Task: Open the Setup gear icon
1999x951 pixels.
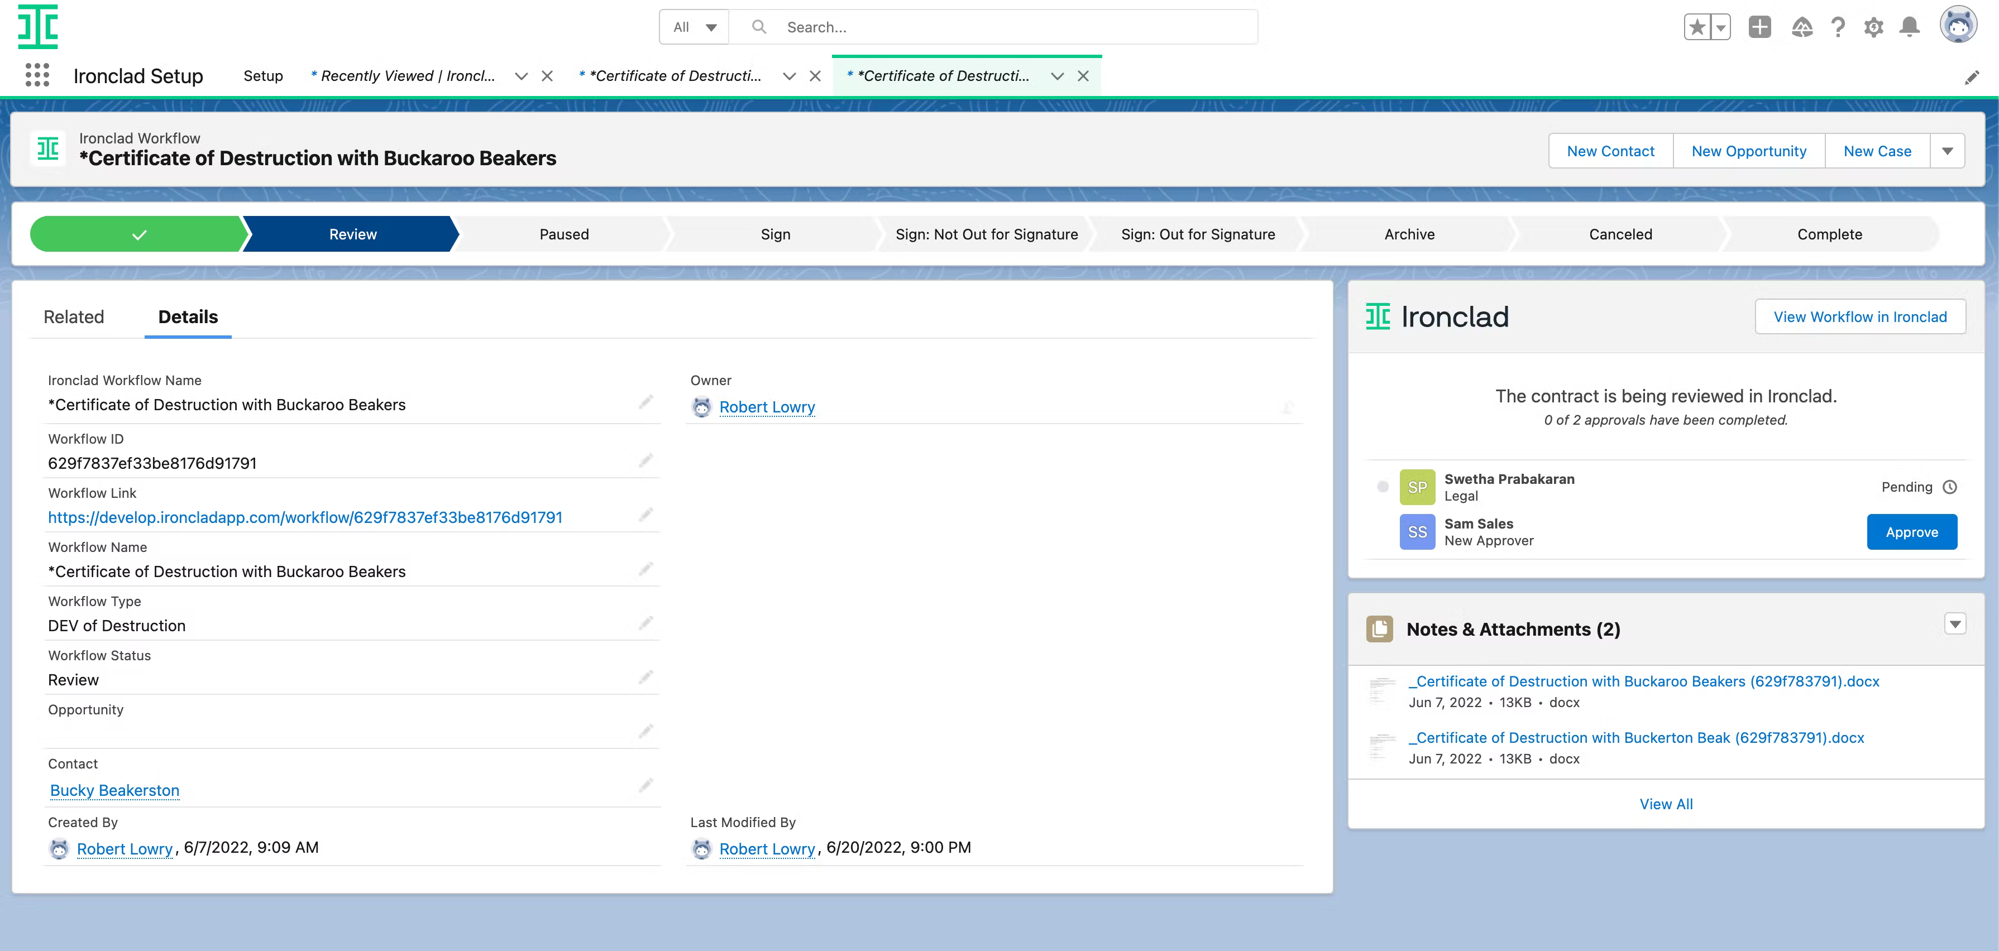Action: pyautogui.click(x=1873, y=27)
